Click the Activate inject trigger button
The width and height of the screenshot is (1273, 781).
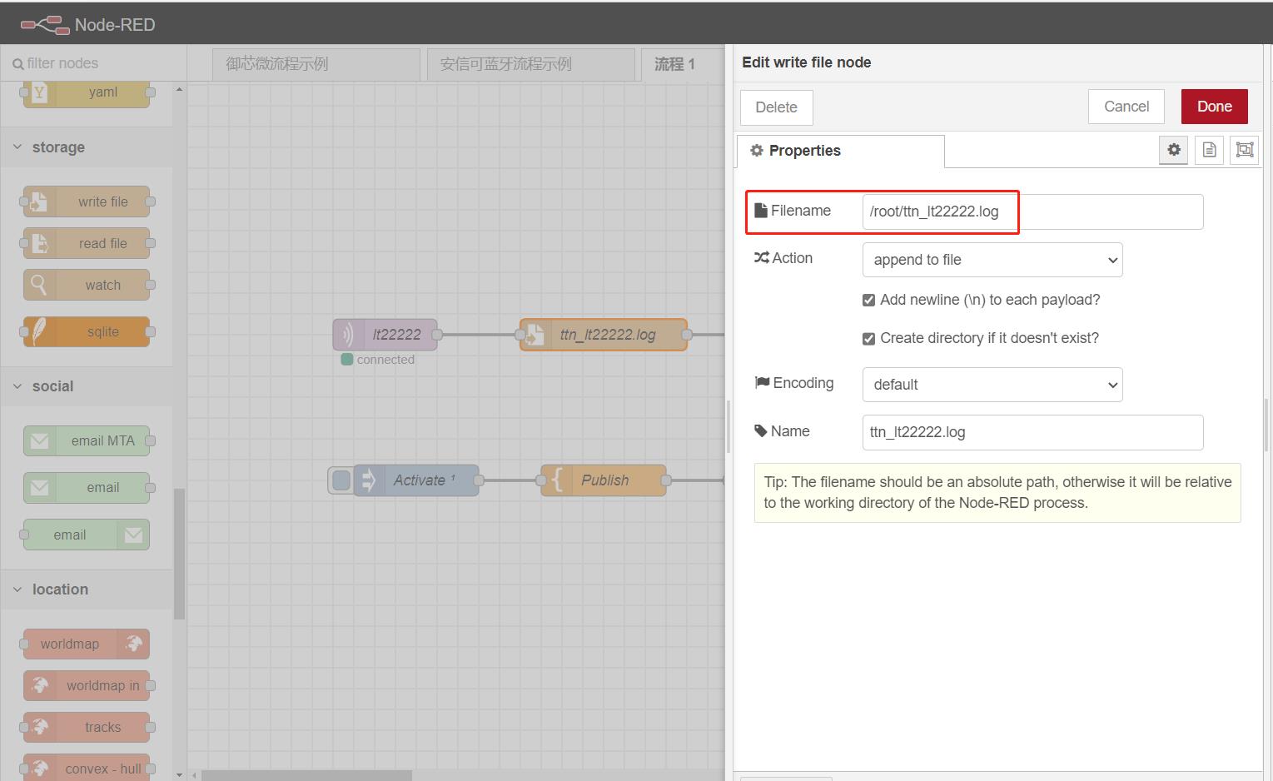coord(341,480)
